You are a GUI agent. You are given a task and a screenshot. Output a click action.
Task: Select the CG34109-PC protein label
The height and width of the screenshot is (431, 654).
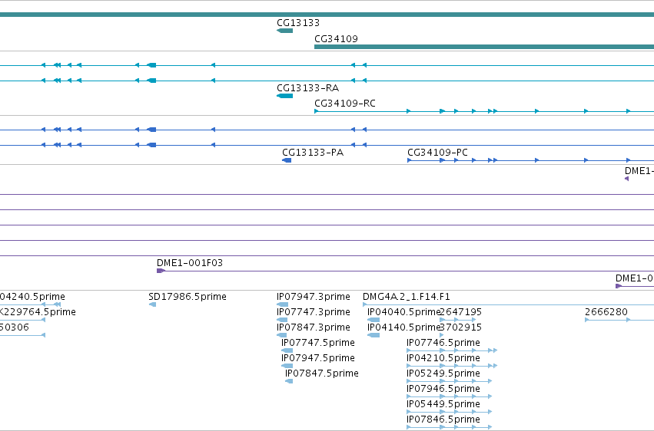437,153
